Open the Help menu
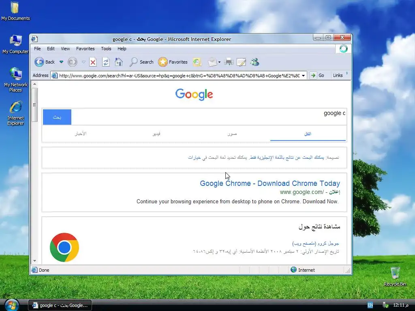Screen dimensions: 415x311 tap(122, 49)
